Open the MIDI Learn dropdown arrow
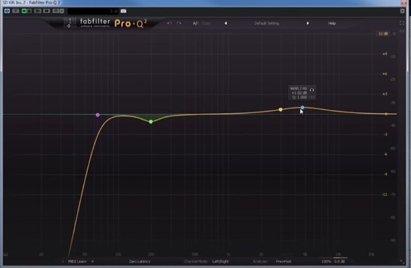 tap(93, 262)
